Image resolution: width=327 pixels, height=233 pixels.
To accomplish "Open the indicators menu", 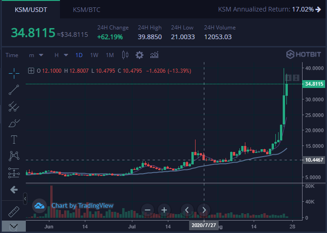I will [155, 55].
